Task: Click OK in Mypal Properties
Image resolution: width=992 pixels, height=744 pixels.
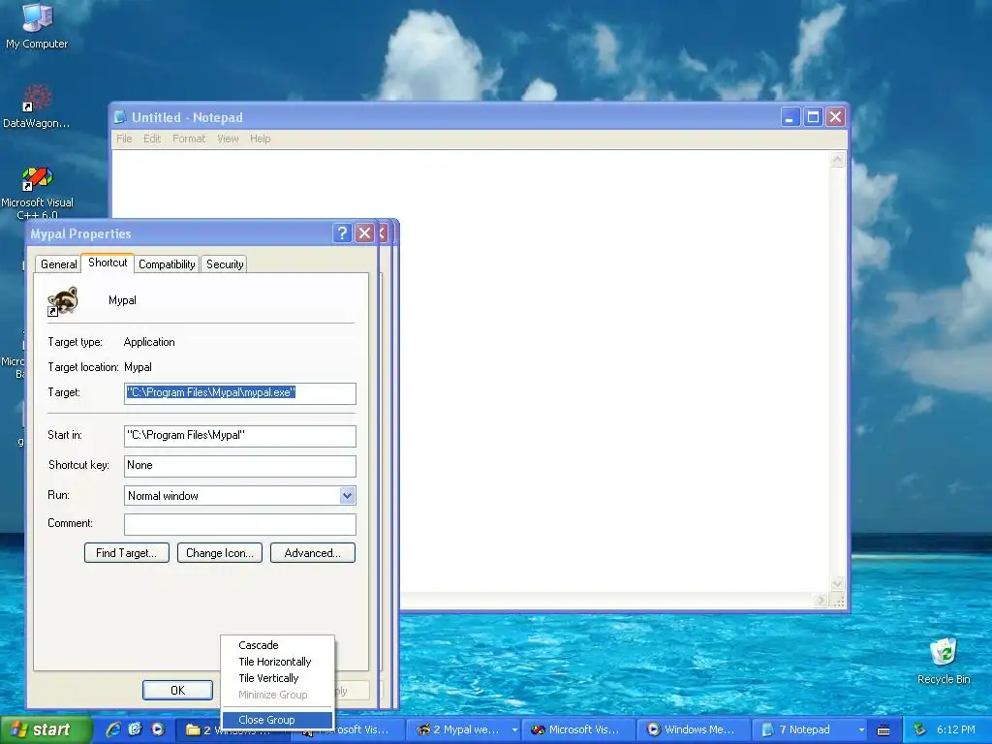Action: pyautogui.click(x=178, y=690)
